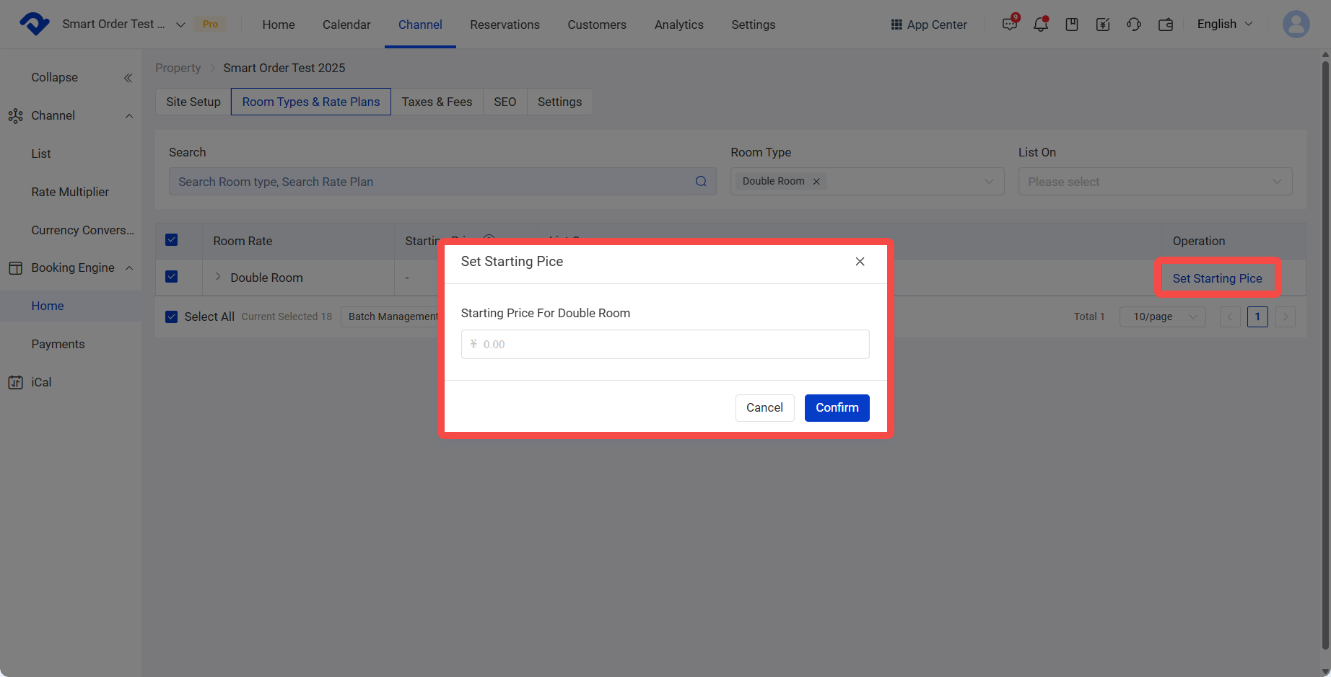Close the Set Starting Pice dialog
The image size is (1331, 677).
pos(860,262)
